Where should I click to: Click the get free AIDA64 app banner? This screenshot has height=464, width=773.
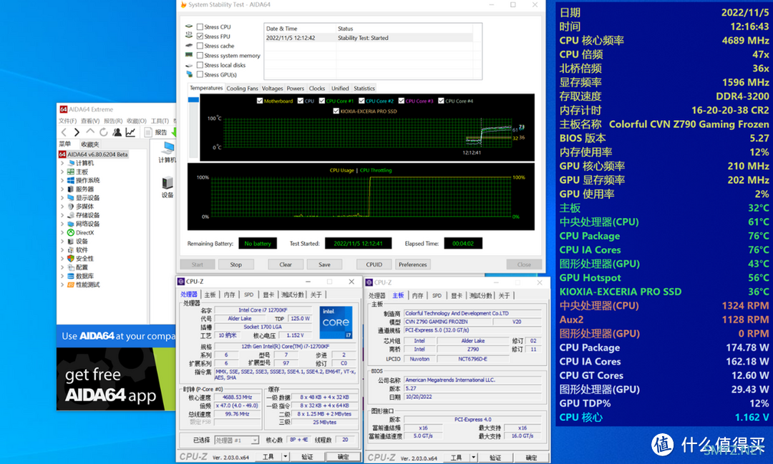tap(117, 379)
